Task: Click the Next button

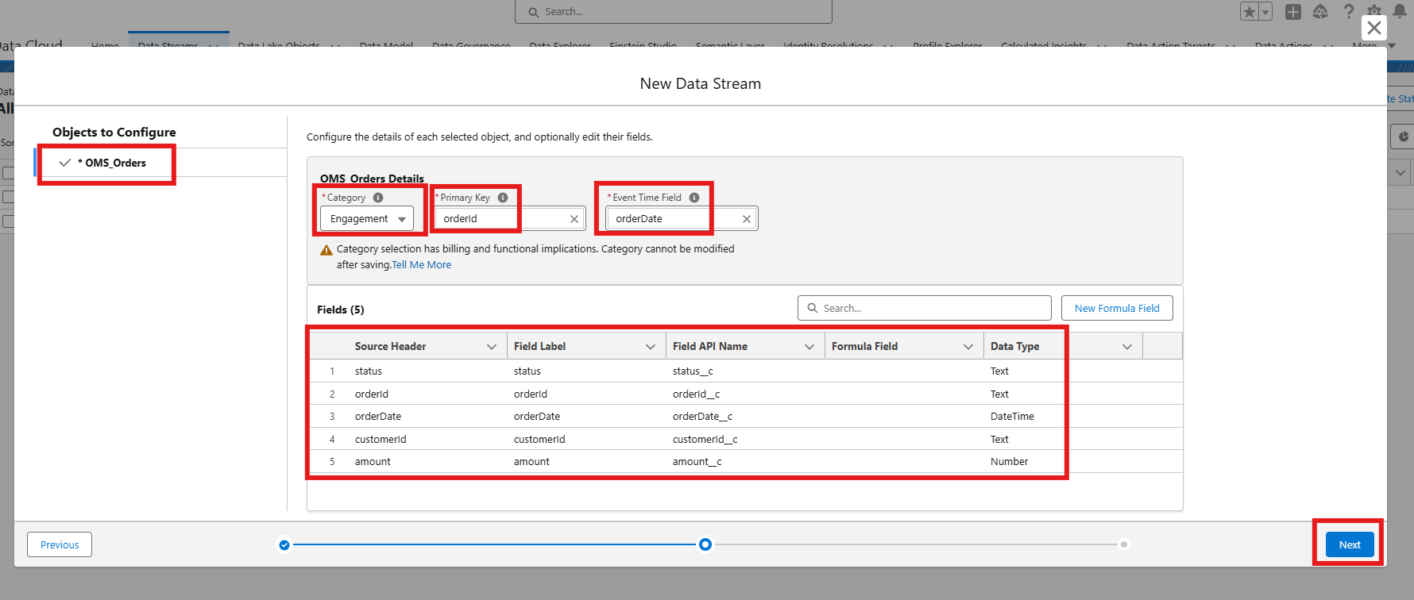Action: (1349, 544)
